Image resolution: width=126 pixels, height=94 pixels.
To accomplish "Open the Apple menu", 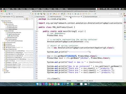I will click(3, 9).
